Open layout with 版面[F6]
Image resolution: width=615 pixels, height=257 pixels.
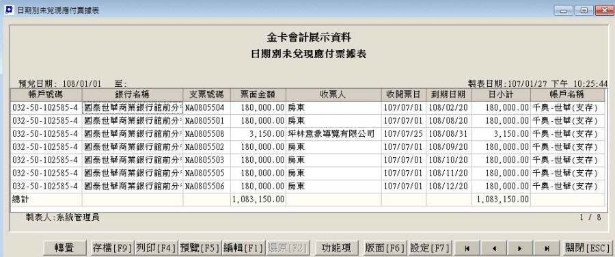click(x=385, y=248)
